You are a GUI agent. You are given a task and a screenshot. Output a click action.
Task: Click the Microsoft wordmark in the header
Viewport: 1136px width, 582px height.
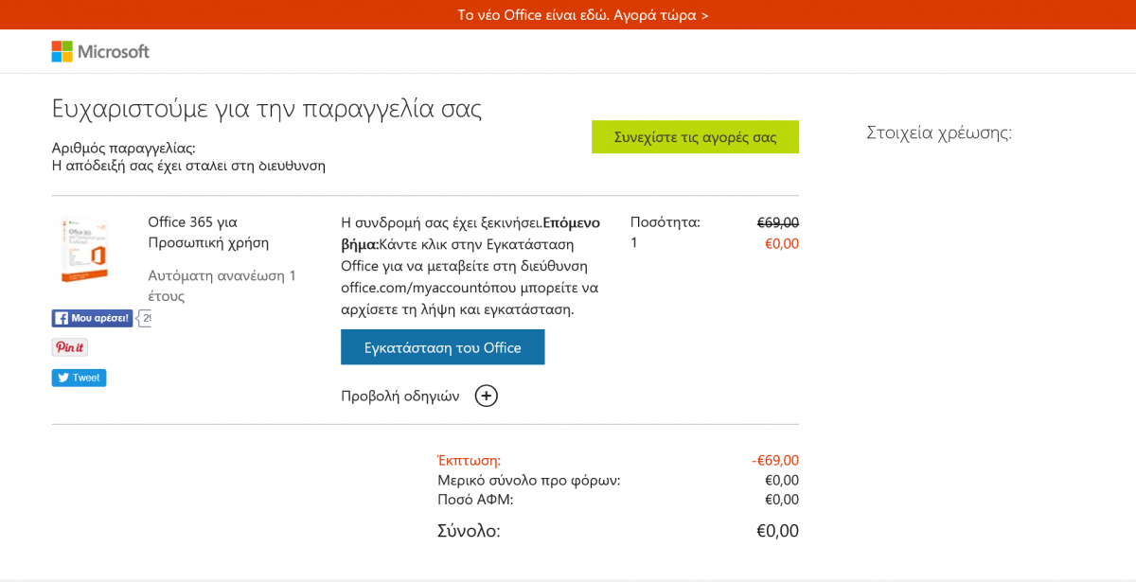(114, 51)
